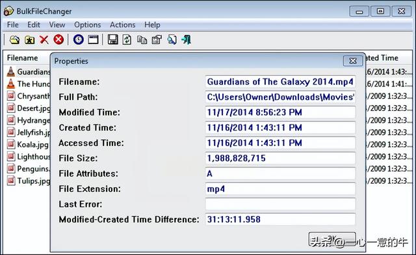The image size is (416, 255).
Task: Click the window properties toolbar icon
Action: 93,40
